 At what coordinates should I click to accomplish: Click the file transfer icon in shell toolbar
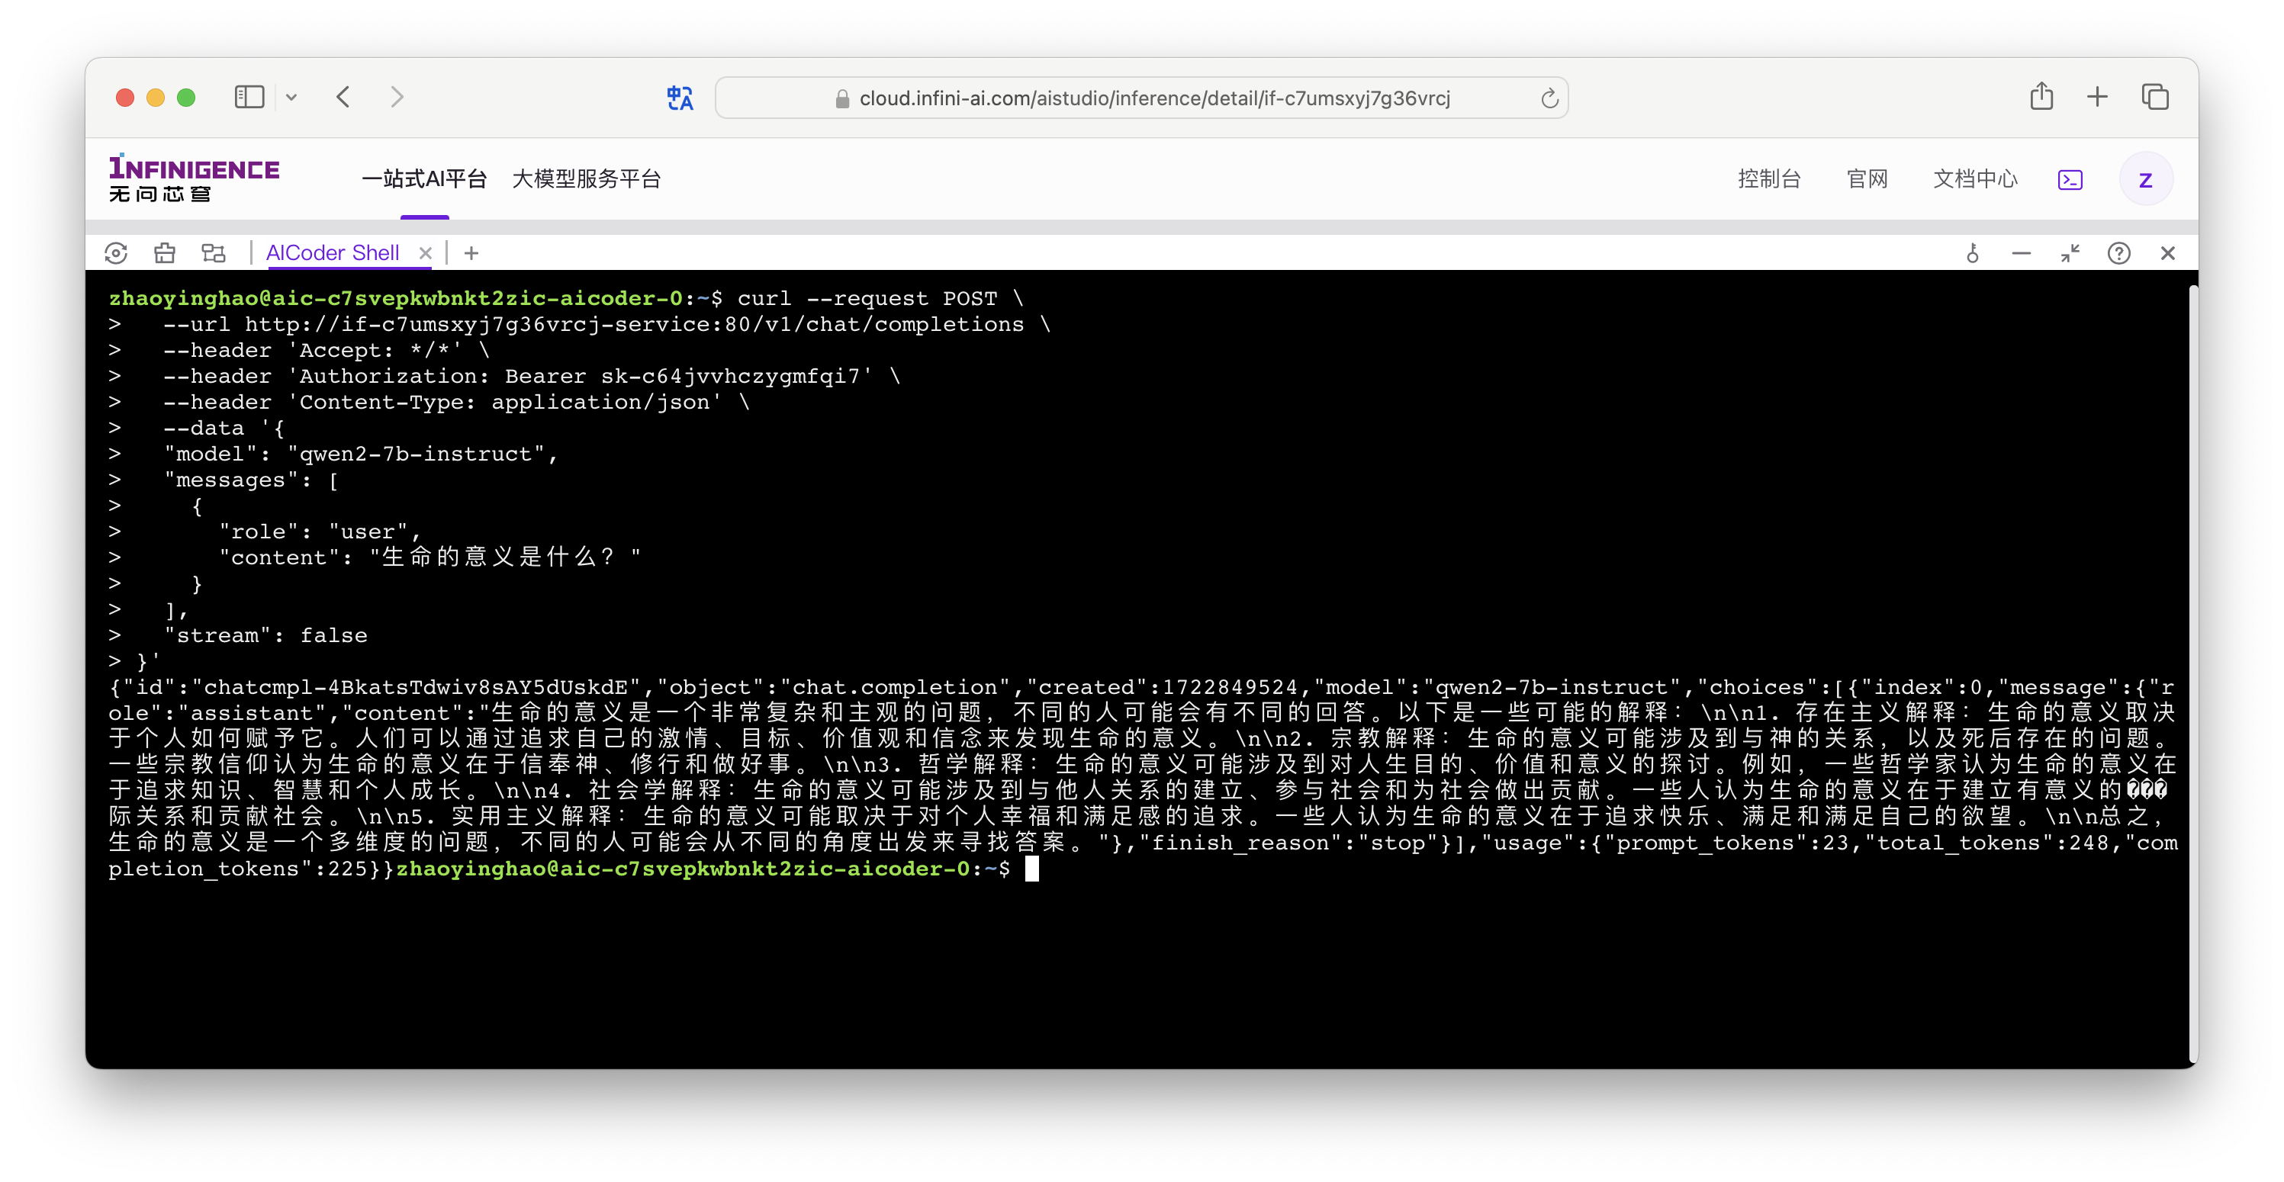(x=214, y=253)
